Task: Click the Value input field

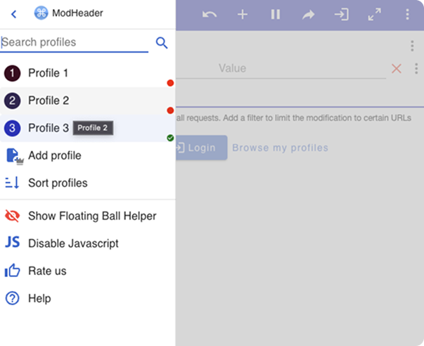Action: click(281, 68)
